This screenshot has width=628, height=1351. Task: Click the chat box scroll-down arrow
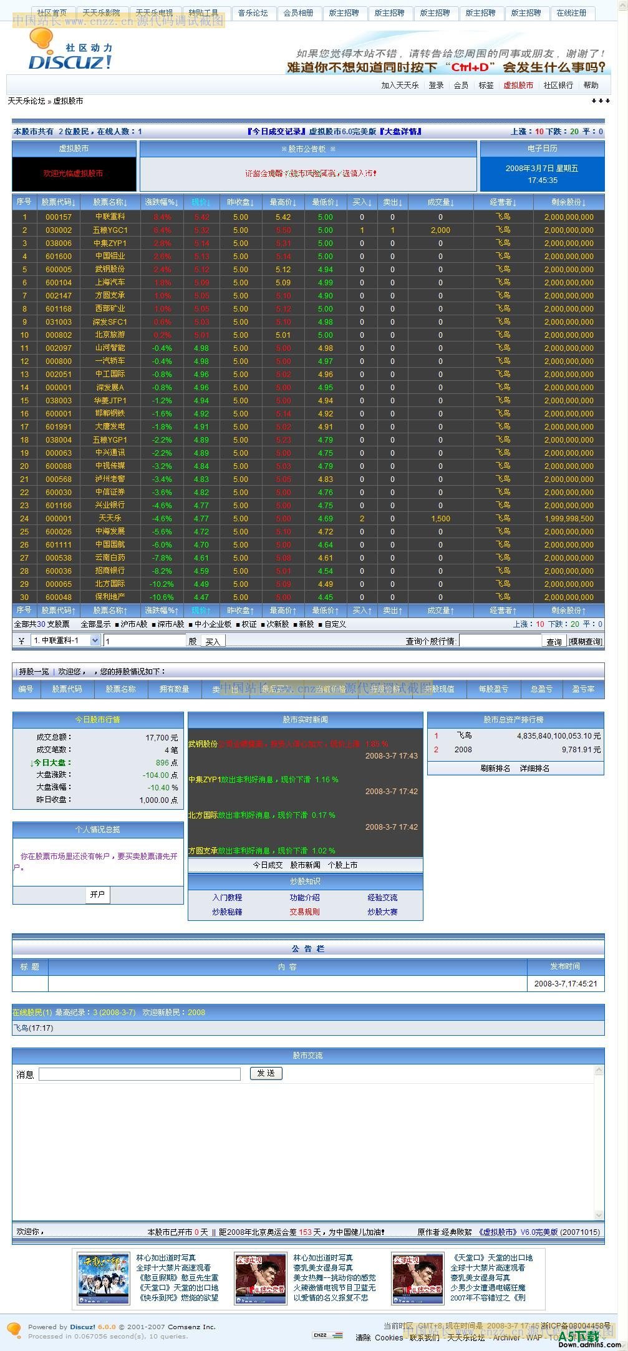pyautogui.click(x=599, y=1215)
